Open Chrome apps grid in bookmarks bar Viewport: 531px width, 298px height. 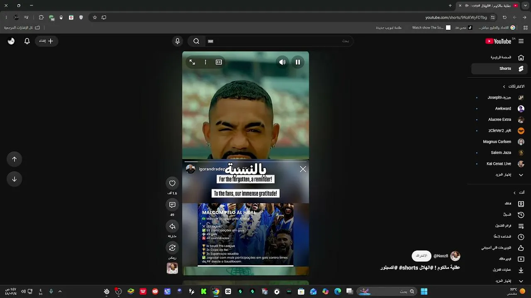(526, 28)
